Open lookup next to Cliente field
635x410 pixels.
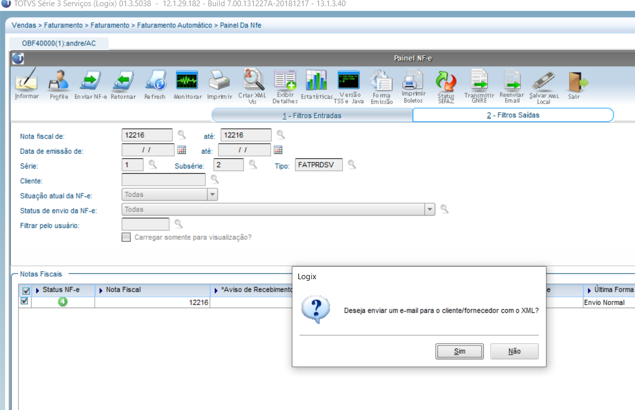tap(214, 179)
